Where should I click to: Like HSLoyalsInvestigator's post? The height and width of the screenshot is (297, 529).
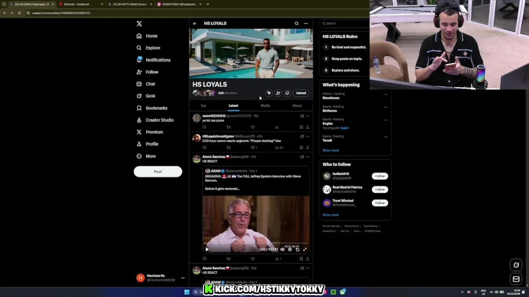click(253, 147)
